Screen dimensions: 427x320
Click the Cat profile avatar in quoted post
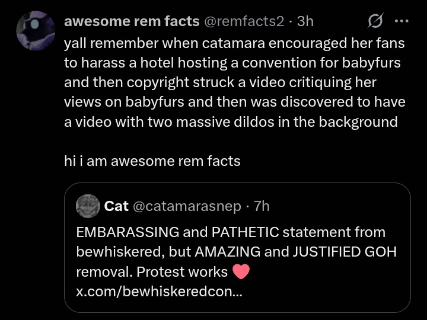click(88, 206)
